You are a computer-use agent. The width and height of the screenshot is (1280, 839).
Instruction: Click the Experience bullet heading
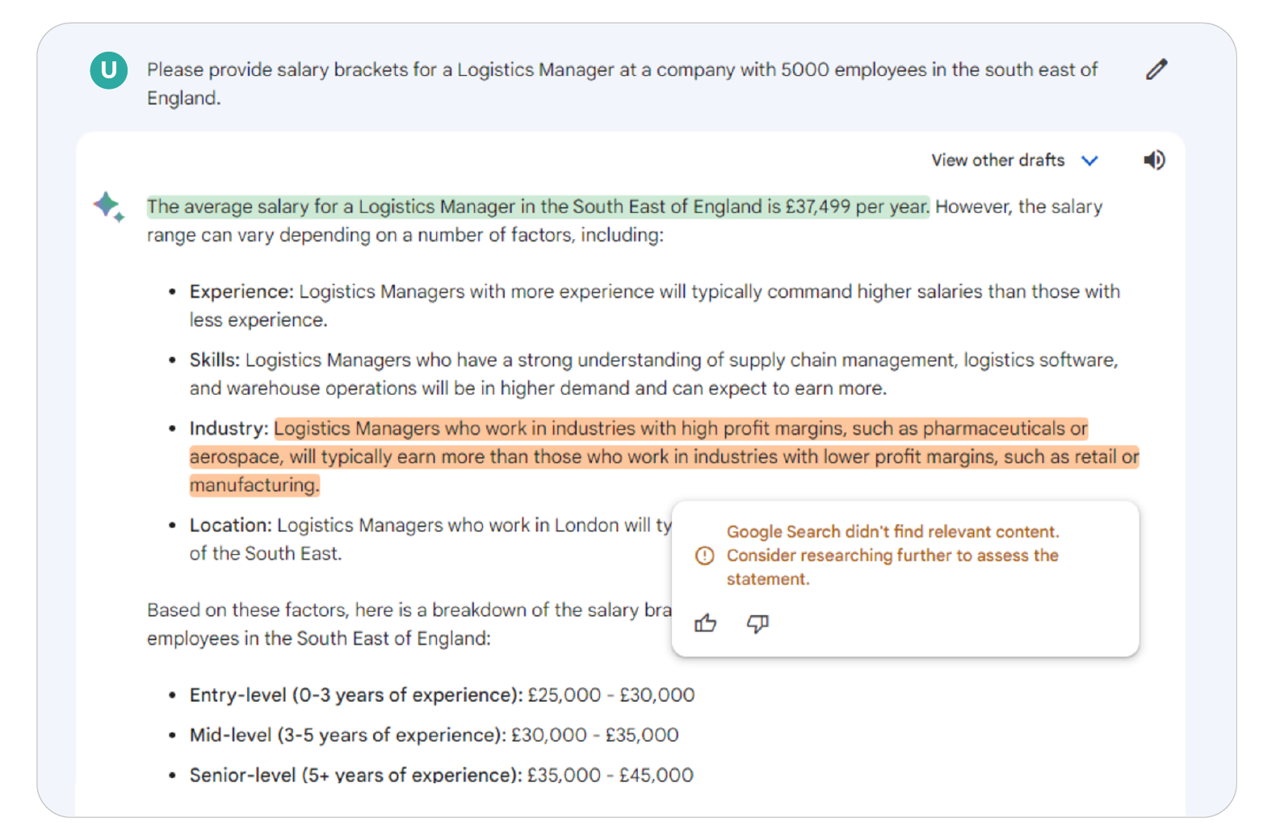pyautogui.click(x=241, y=292)
